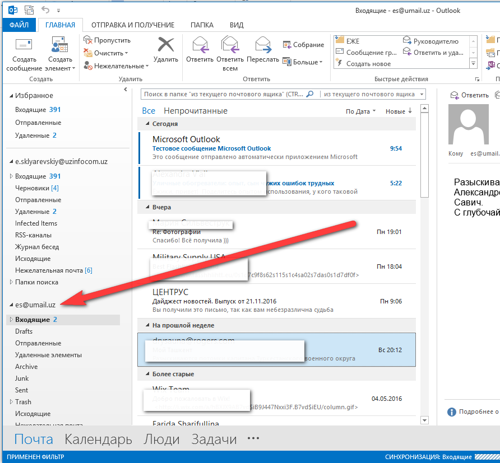Expand the Trash folder
Viewport: 500px width, 463px height.
coord(11,401)
